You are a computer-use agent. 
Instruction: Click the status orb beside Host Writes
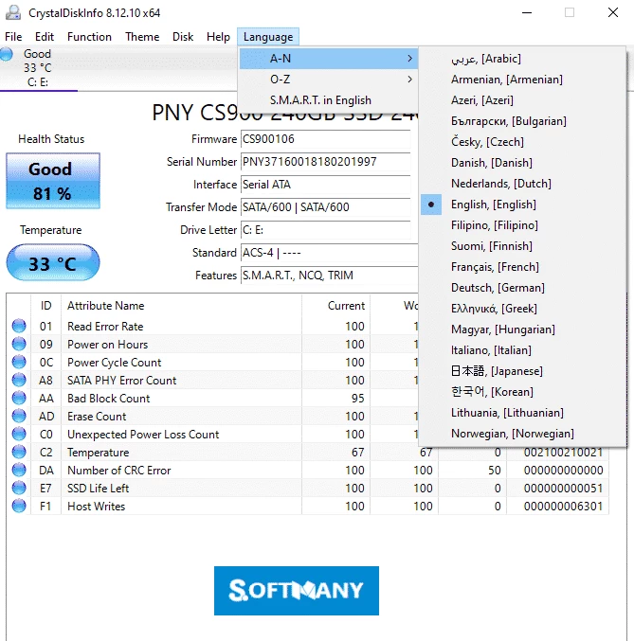point(19,507)
